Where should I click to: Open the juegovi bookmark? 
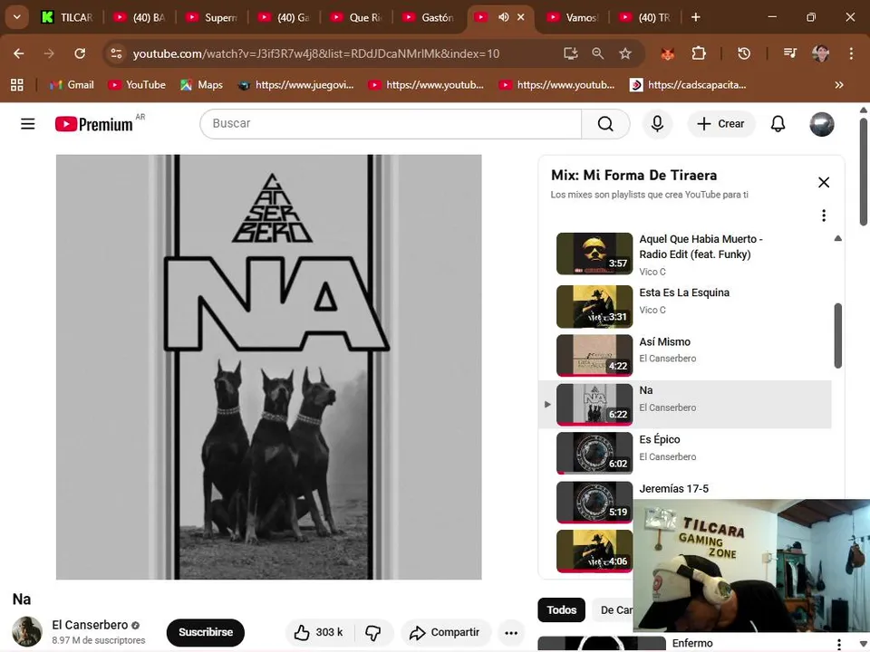pos(295,85)
